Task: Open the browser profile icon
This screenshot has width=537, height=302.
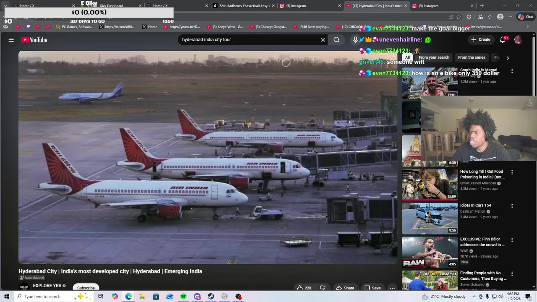Action: pyautogui.click(x=500, y=17)
